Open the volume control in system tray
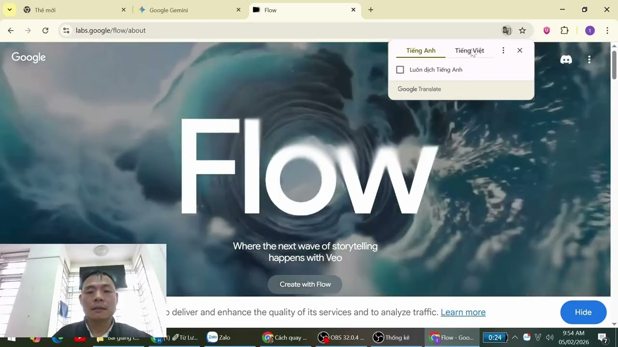The height and width of the screenshot is (347, 618). tap(549, 337)
